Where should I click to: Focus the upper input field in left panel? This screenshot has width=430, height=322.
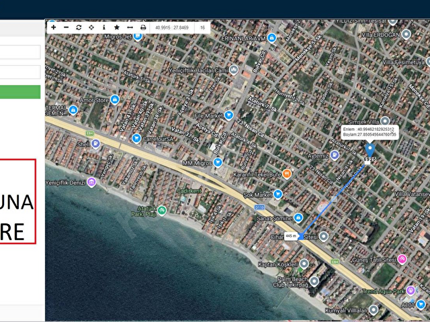click(20, 52)
